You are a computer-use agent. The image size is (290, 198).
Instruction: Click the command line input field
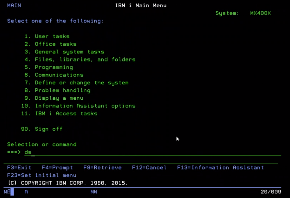click(152, 152)
